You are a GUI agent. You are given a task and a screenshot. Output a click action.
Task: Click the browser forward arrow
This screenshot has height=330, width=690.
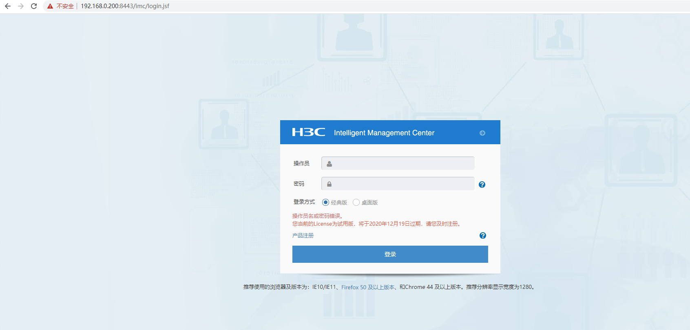(21, 6)
